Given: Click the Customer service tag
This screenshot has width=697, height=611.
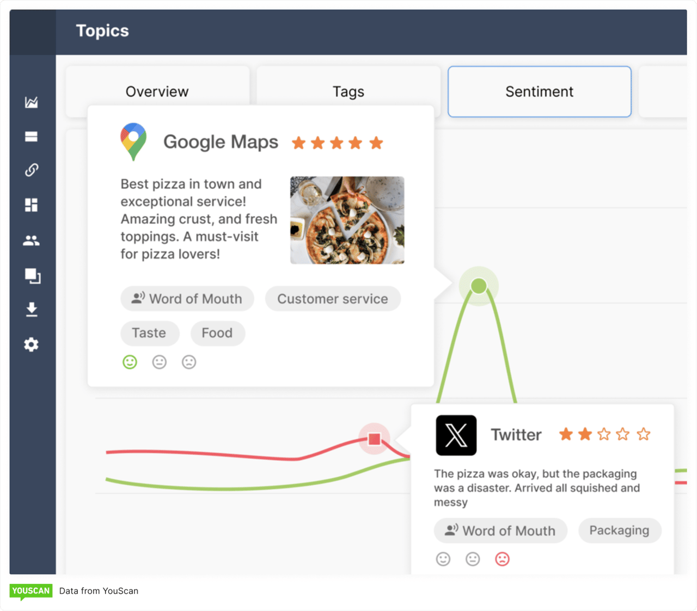Looking at the screenshot, I should (x=333, y=299).
